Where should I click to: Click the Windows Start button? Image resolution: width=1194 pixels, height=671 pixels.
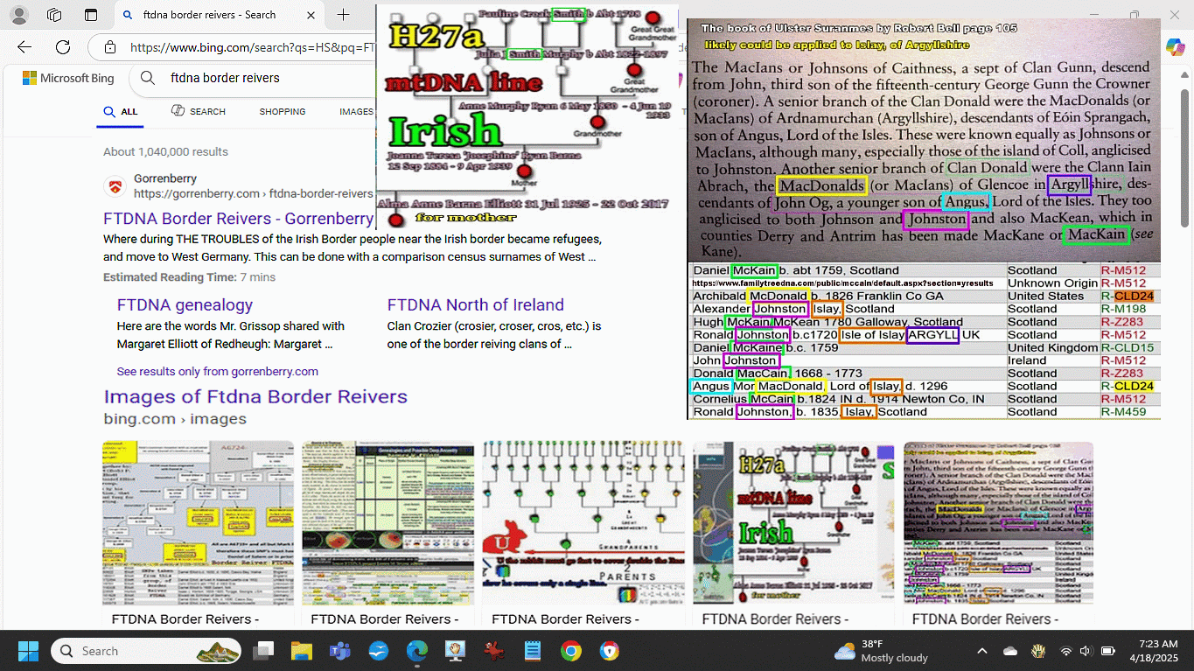[x=28, y=651]
